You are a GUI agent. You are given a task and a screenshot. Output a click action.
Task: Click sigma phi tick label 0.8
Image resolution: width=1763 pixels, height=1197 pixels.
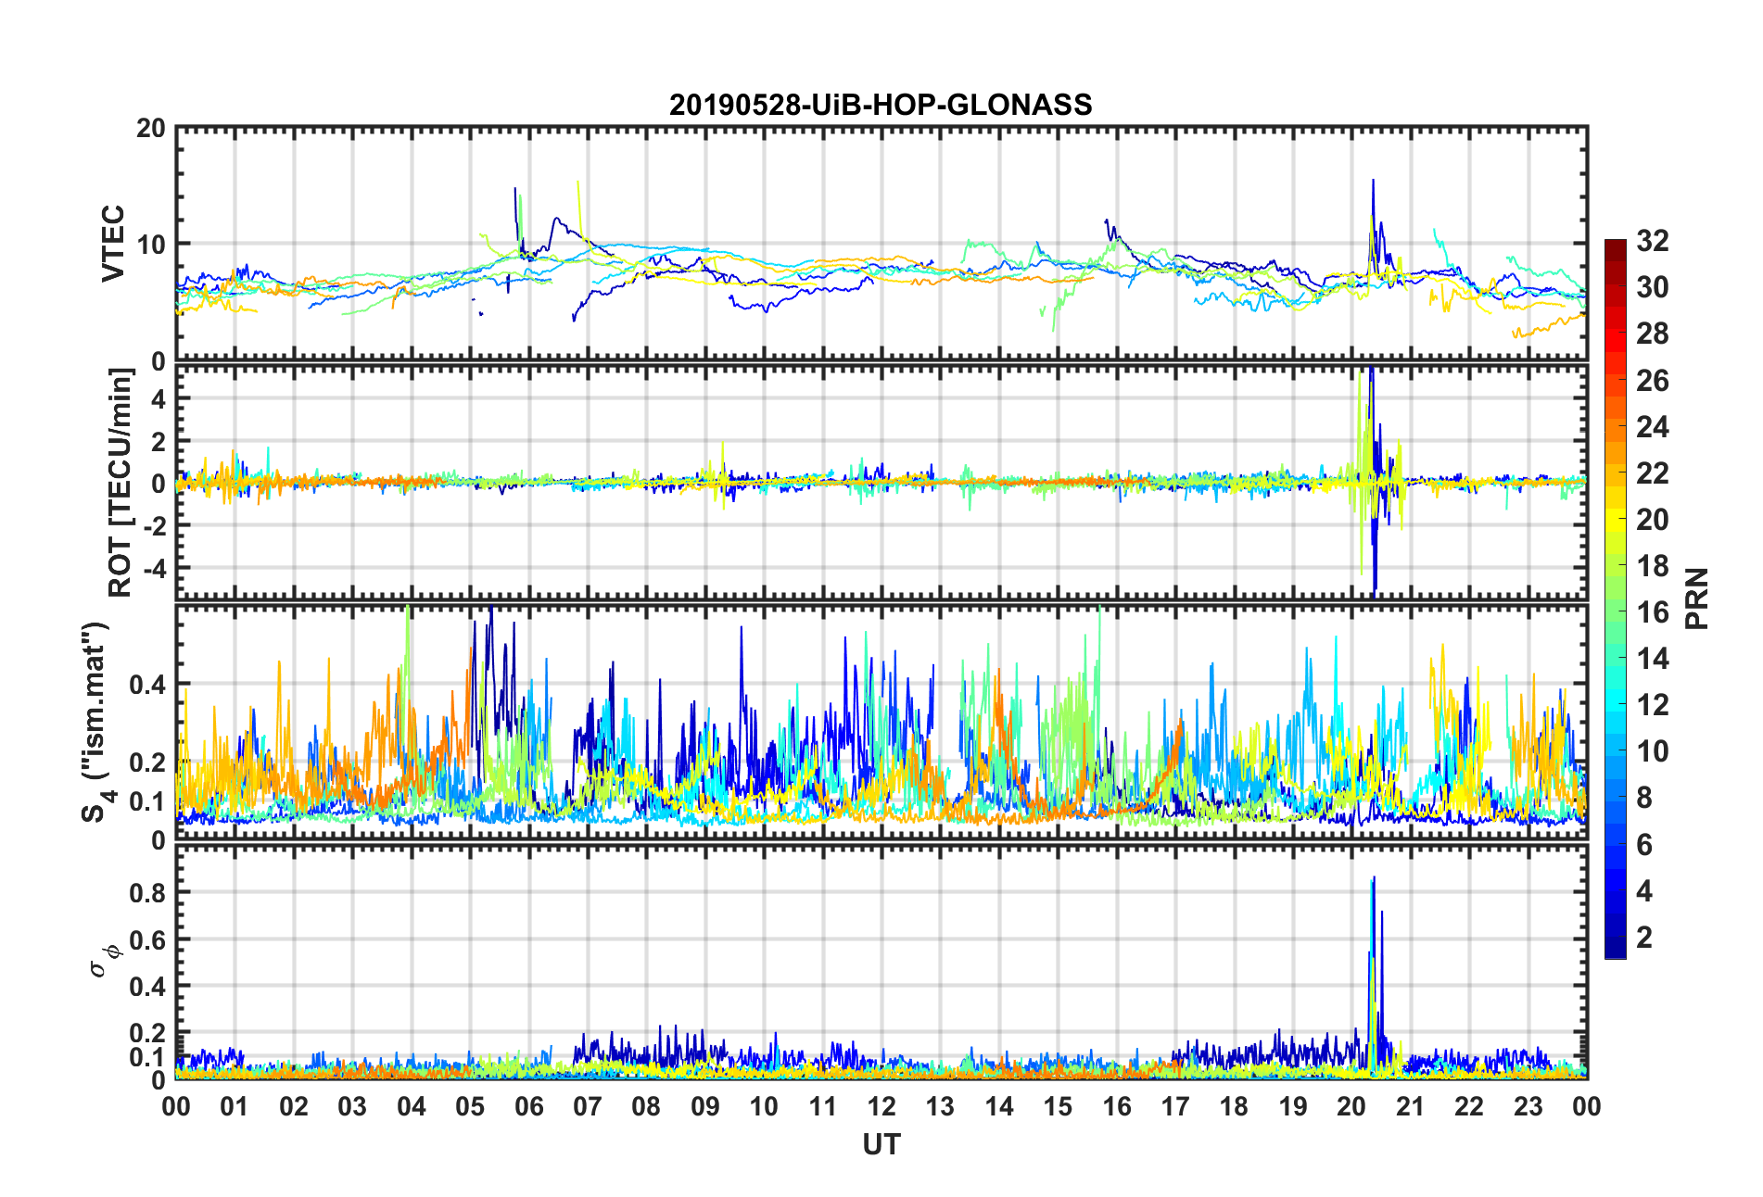pyautogui.click(x=147, y=893)
